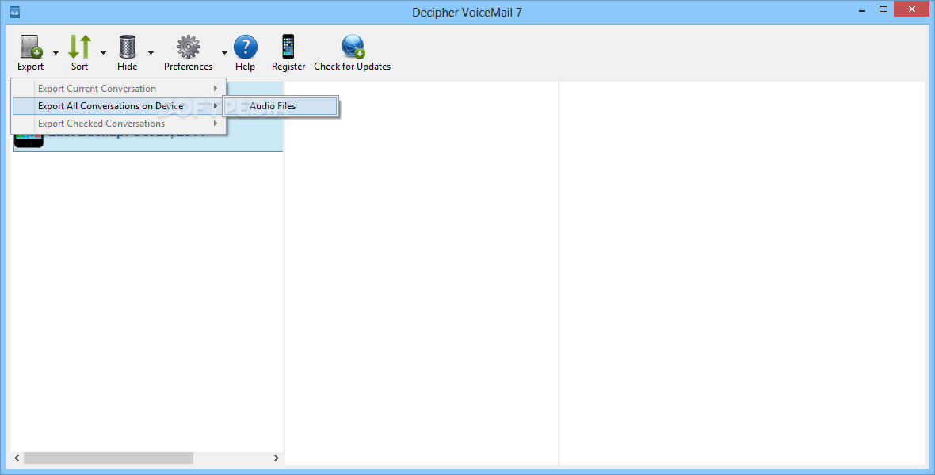Choose Audio Files submenu option
This screenshot has height=475, width=935.
(280, 106)
